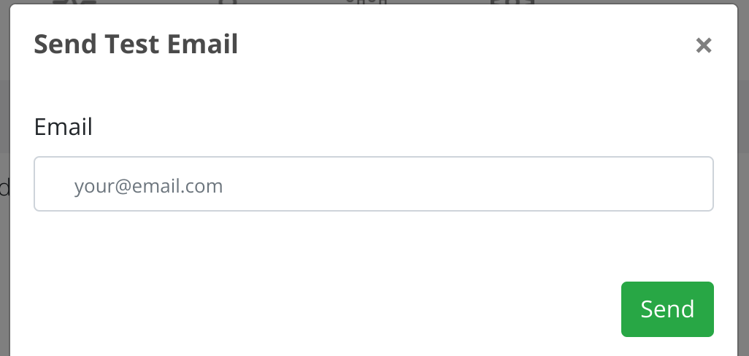The height and width of the screenshot is (356, 749).
Task: Click the Send Test Email heading text
Action: point(136,45)
